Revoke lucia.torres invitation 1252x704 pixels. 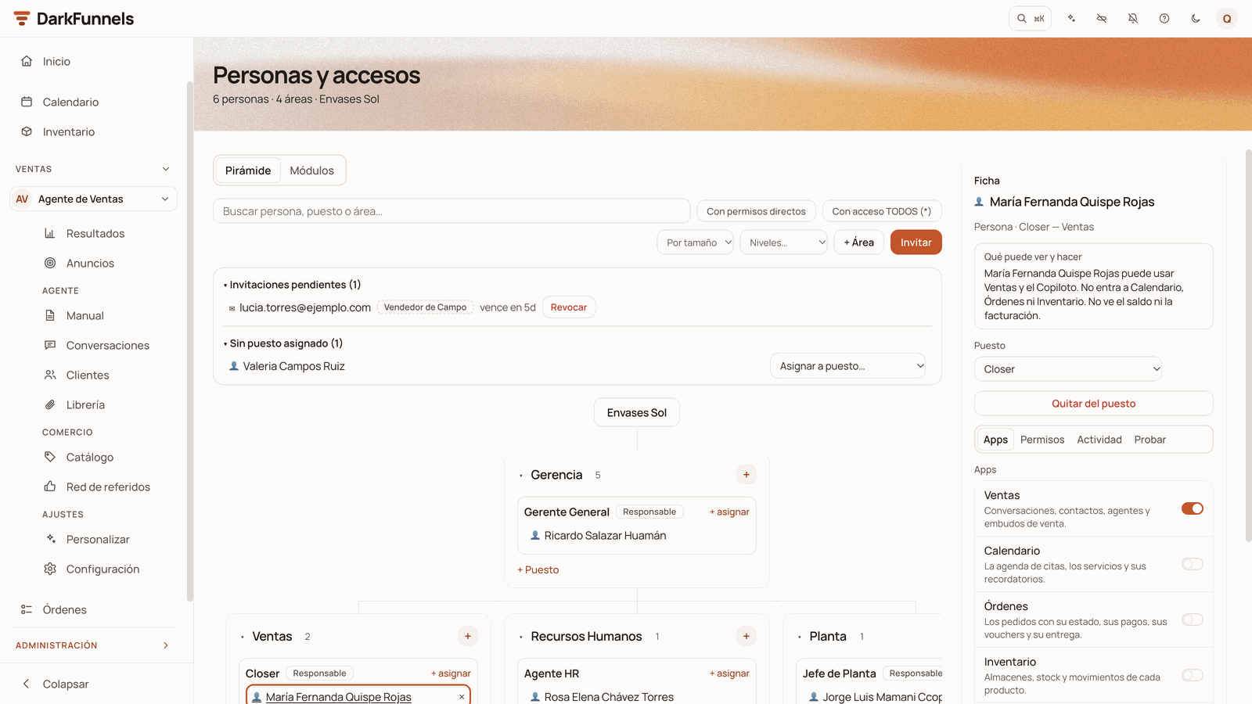coord(569,307)
